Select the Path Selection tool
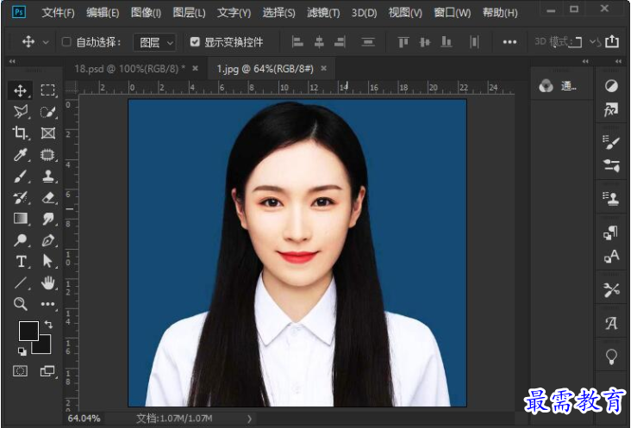This screenshot has width=631, height=428. click(48, 262)
